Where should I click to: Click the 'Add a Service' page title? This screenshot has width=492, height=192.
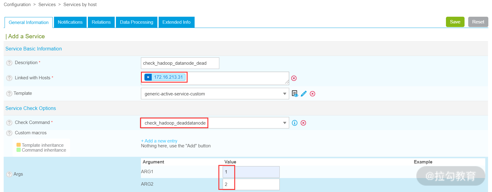click(x=26, y=36)
